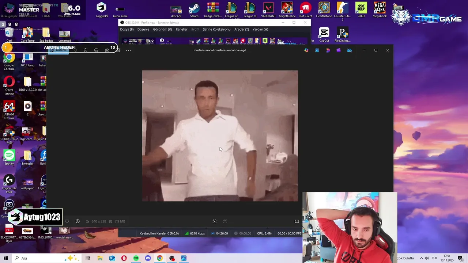Open the Paneller menu in OBS
The width and height of the screenshot is (468, 263).
pos(181,29)
